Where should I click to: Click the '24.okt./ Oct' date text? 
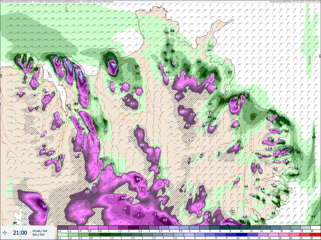[x=40, y=231]
